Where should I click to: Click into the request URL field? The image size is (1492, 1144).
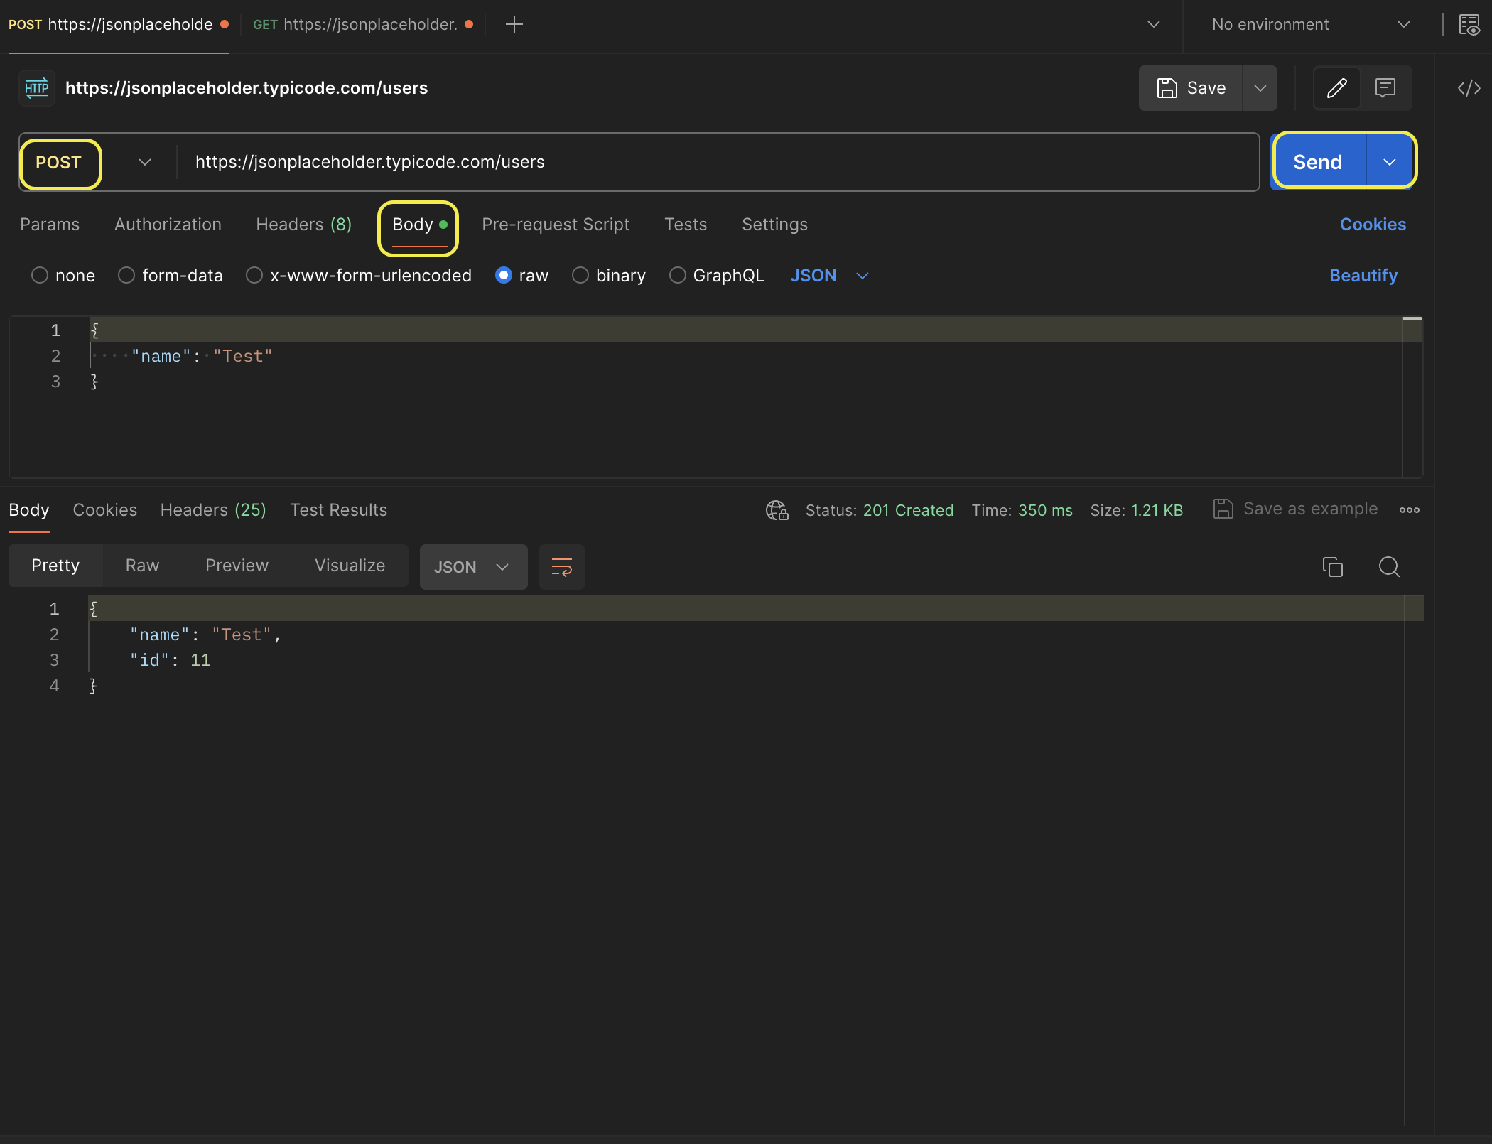click(710, 162)
